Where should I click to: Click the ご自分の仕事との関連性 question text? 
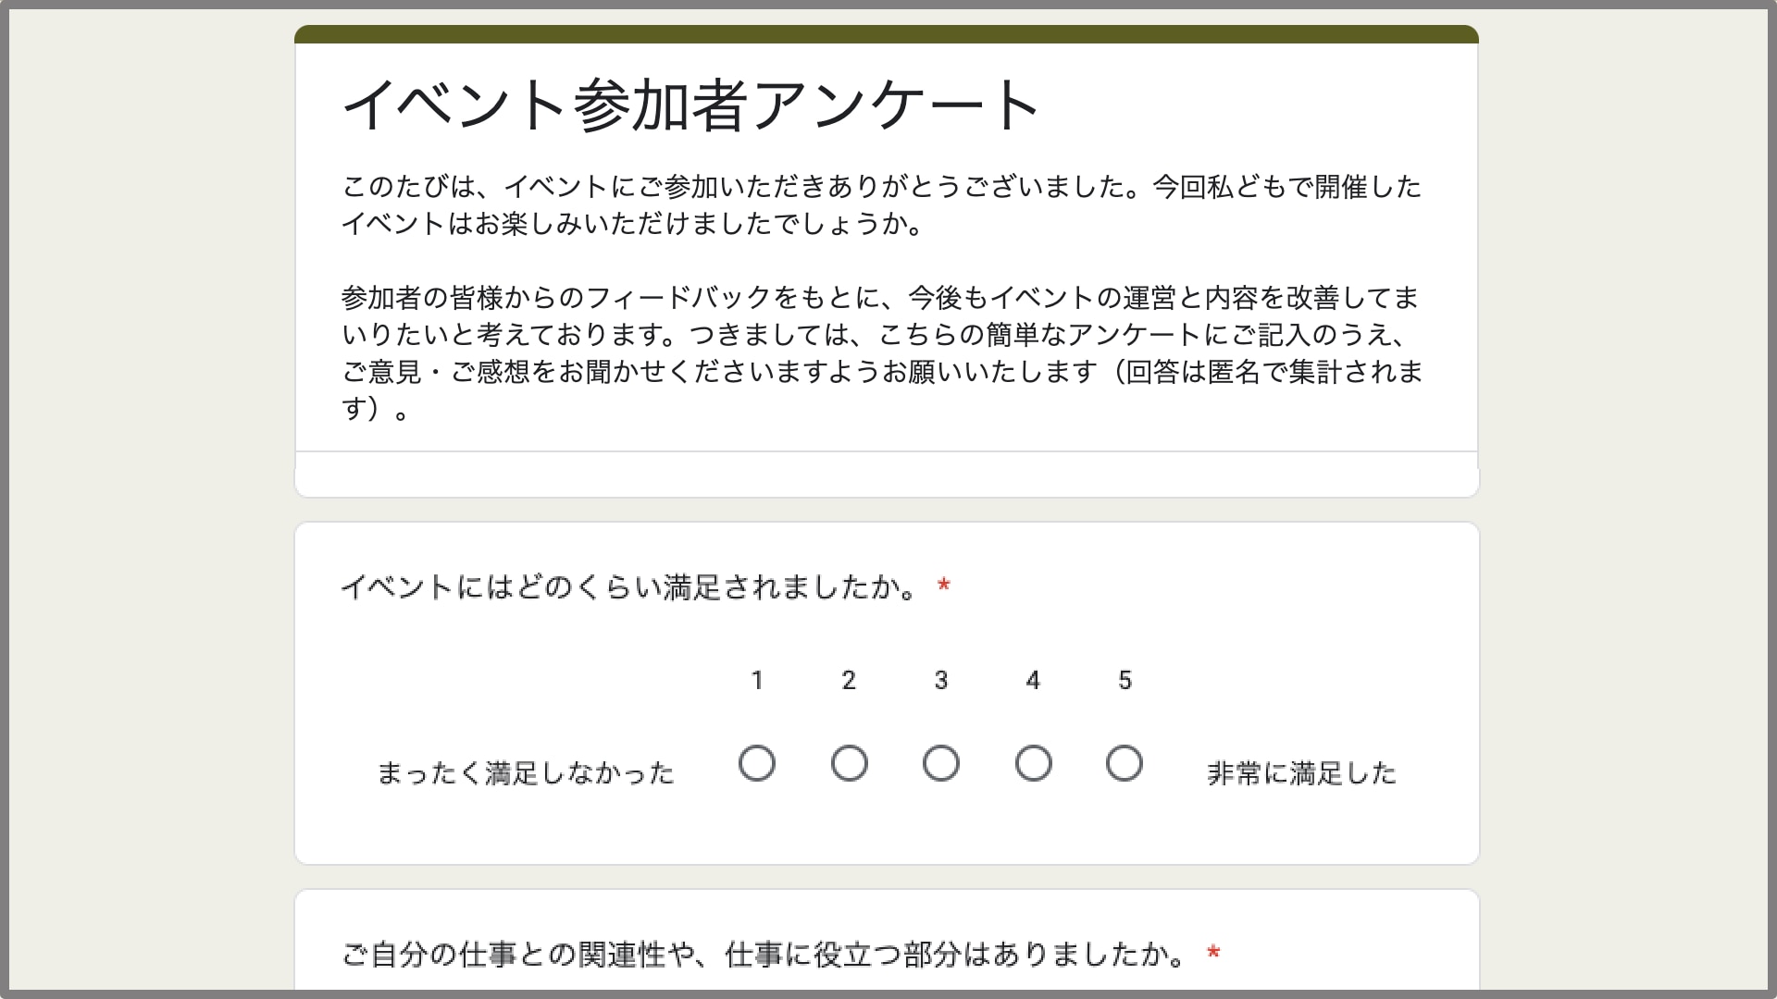pyautogui.click(x=764, y=954)
